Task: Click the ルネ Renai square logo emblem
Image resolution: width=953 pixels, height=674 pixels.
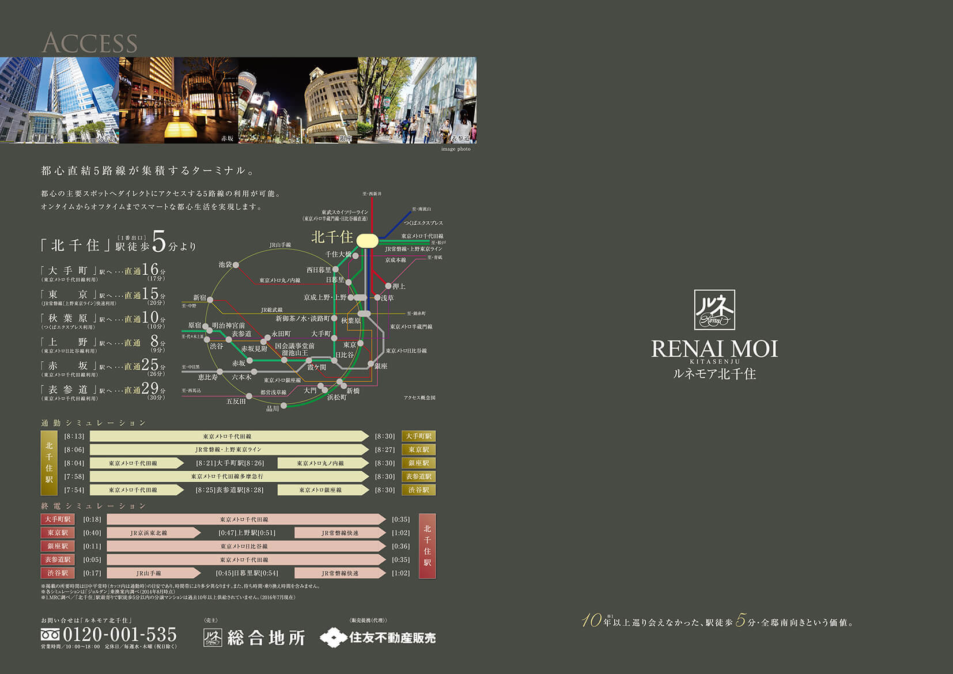Action: [714, 309]
